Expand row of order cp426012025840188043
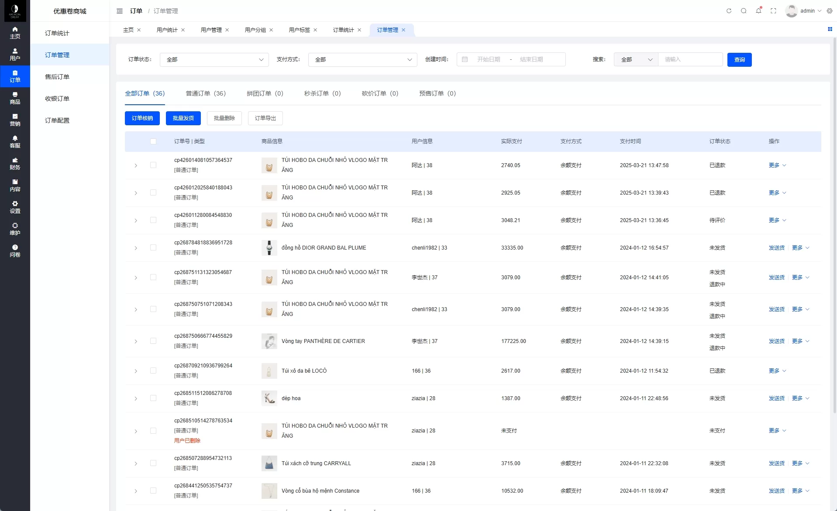The image size is (837, 511). (136, 193)
